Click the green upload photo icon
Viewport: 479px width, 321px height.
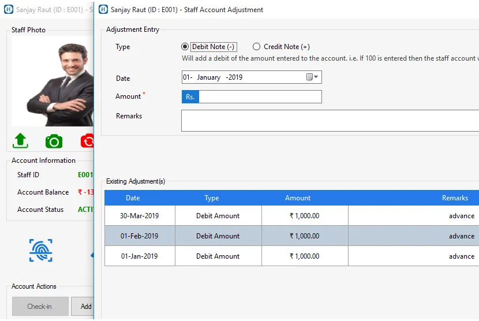[20, 140]
